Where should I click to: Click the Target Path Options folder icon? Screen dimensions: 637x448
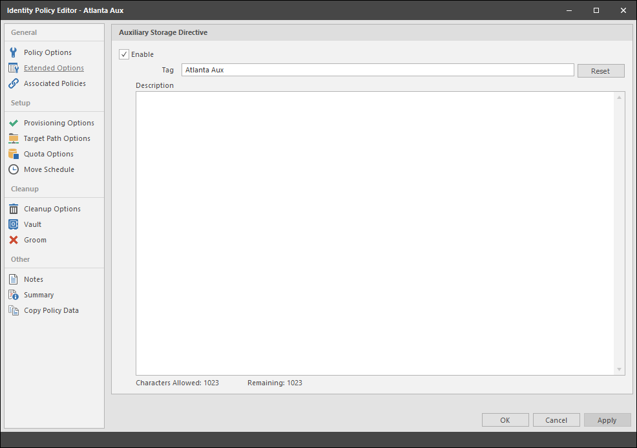click(x=14, y=138)
